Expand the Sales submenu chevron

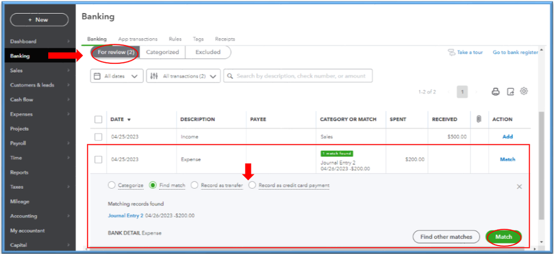coord(68,70)
